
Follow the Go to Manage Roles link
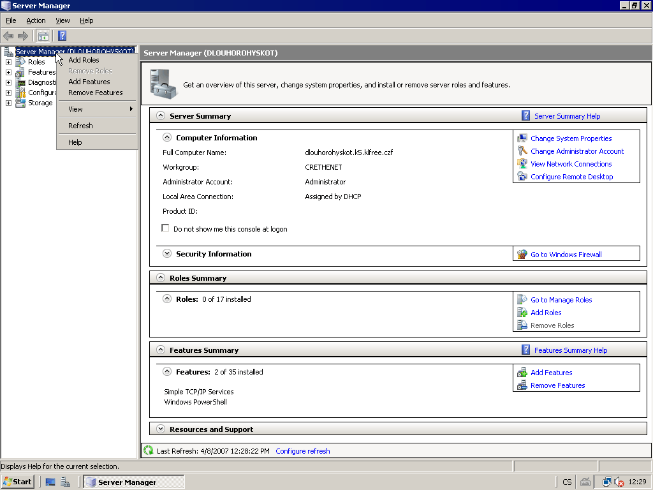pyautogui.click(x=561, y=300)
